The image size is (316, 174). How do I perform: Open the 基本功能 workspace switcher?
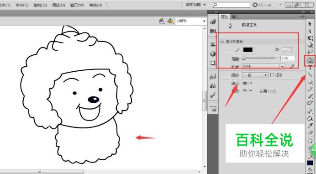tap(196, 5)
